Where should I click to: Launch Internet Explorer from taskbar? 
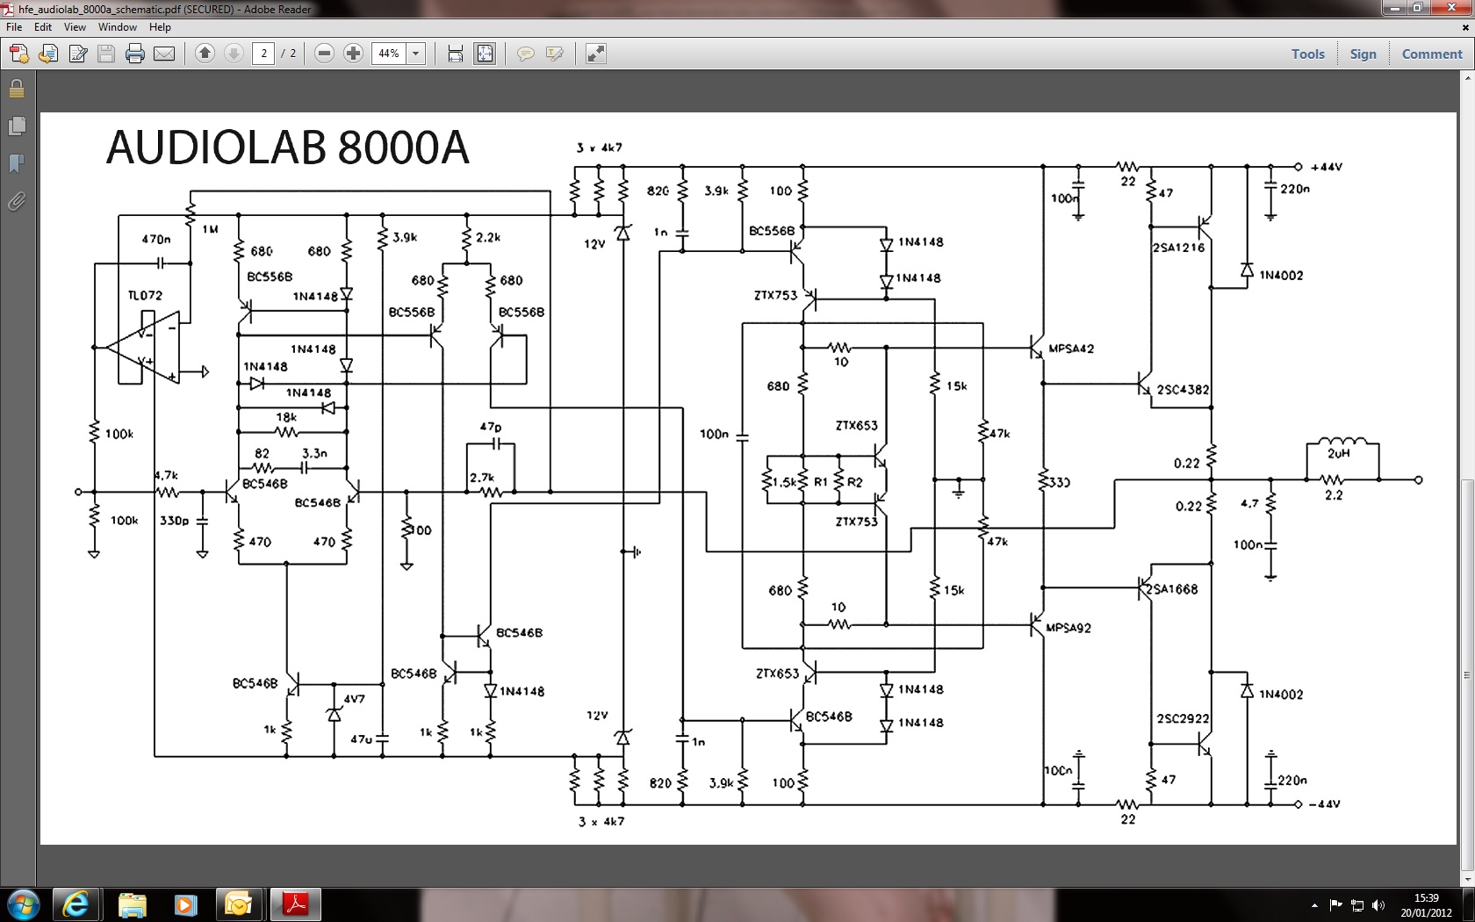(x=76, y=904)
